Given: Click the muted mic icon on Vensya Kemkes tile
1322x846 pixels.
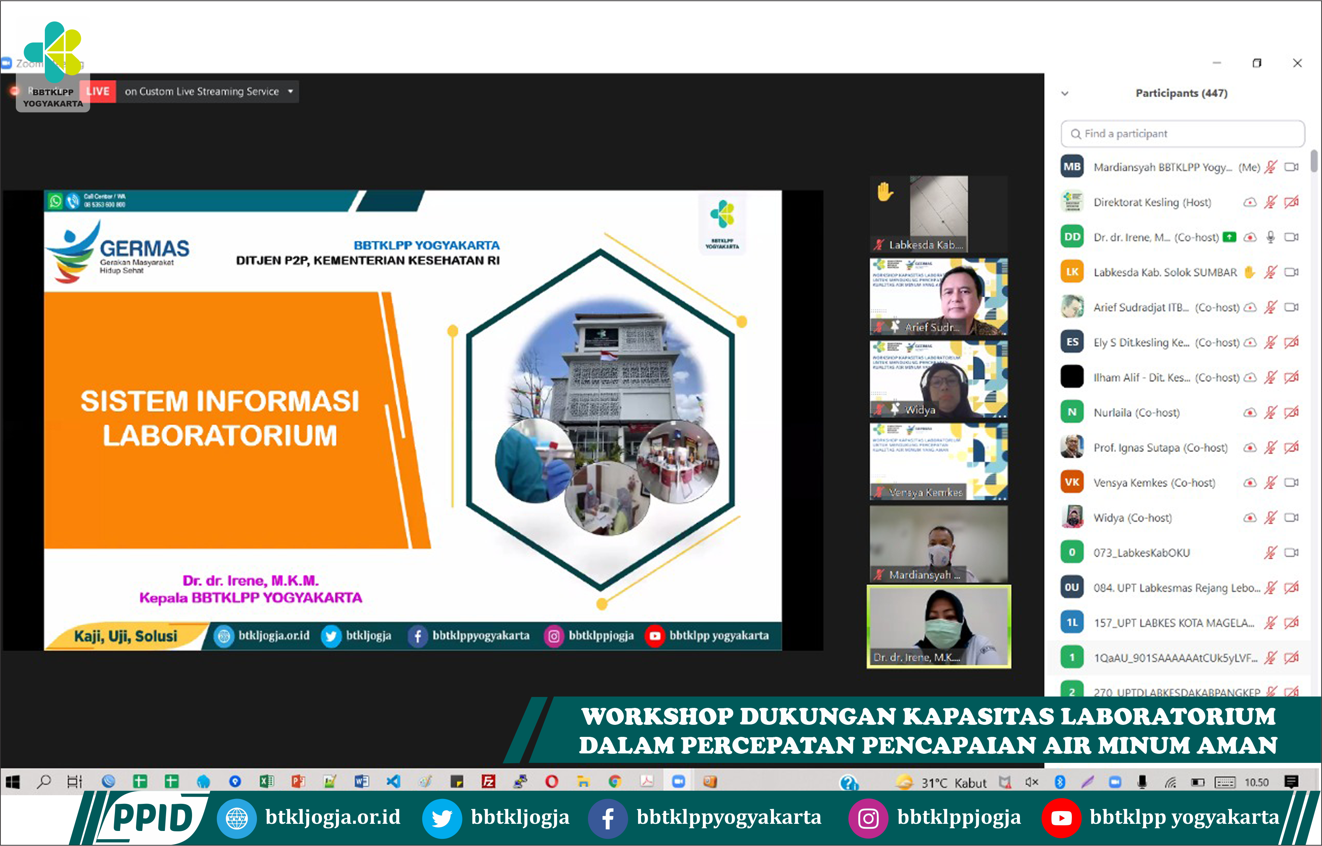Looking at the screenshot, I should pos(879,492).
